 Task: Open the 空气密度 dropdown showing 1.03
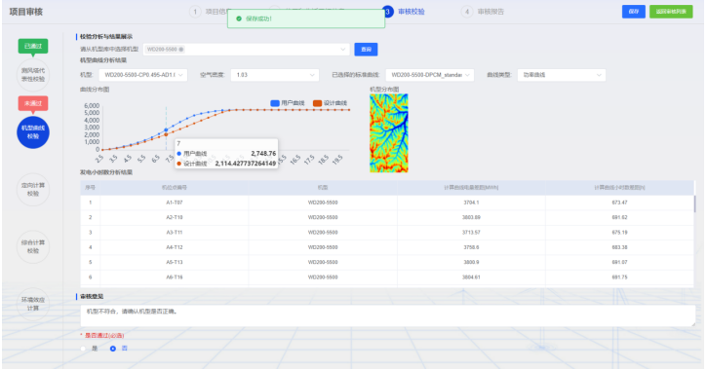coord(275,75)
